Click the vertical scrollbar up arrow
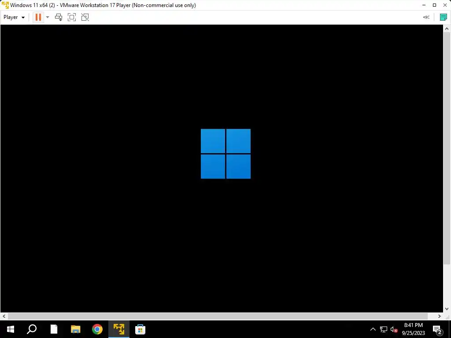This screenshot has height=338, width=451. 447,29
